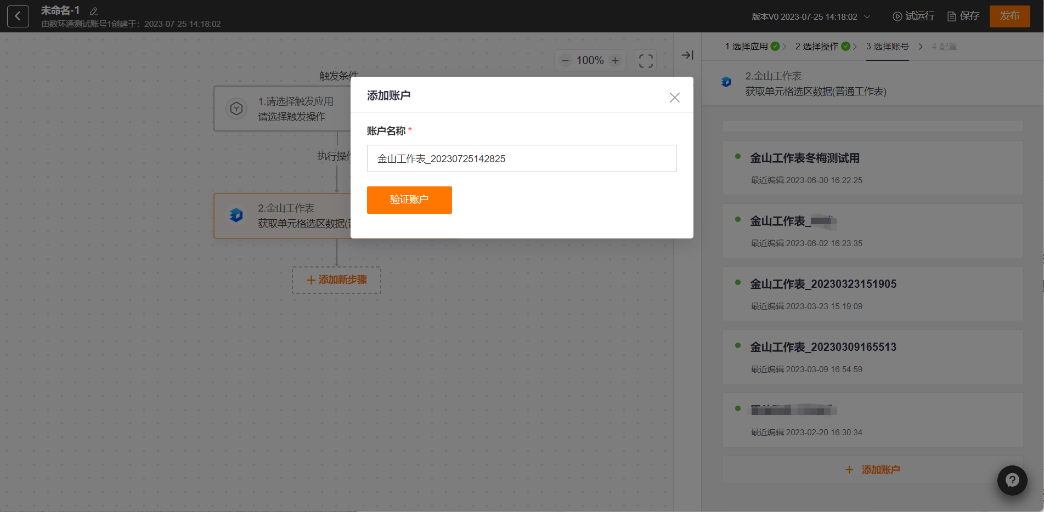
Task: Open the version V0 dropdown
Action: 811,16
